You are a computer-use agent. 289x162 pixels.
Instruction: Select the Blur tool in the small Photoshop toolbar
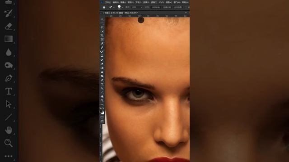pyautogui.click(x=102, y=72)
